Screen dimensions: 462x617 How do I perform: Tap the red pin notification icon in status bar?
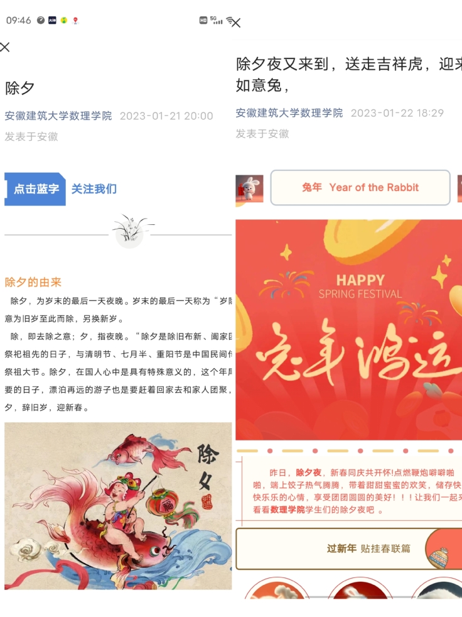point(75,21)
